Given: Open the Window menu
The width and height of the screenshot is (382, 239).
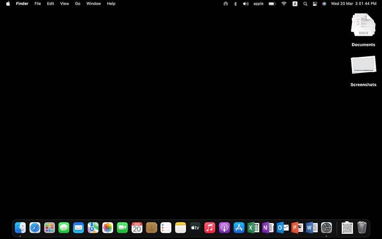Looking at the screenshot, I should (x=94, y=4).
